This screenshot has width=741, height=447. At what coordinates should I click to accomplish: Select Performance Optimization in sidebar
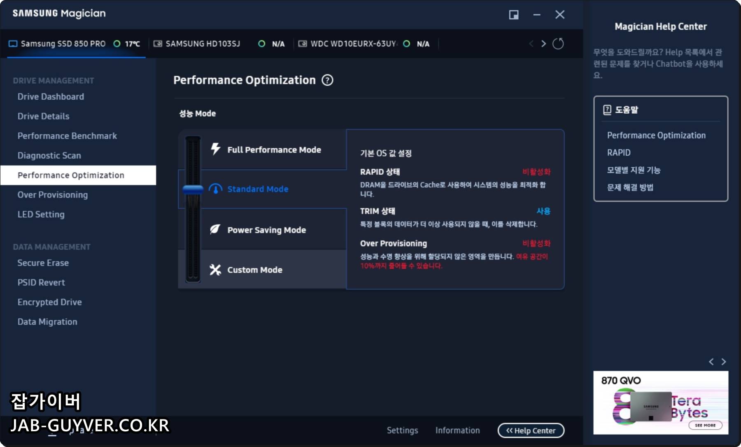[78, 175]
